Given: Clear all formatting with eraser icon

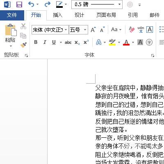Looking at the screenshot, I should pyautogui.click(x=132, y=30).
